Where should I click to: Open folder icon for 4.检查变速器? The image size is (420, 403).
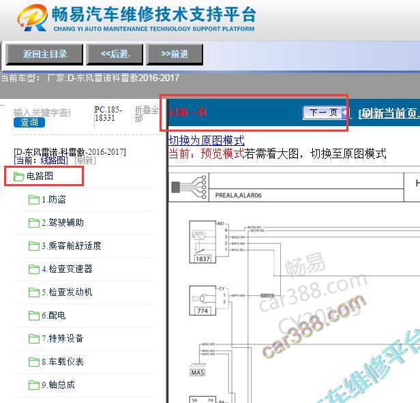click(34, 269)
